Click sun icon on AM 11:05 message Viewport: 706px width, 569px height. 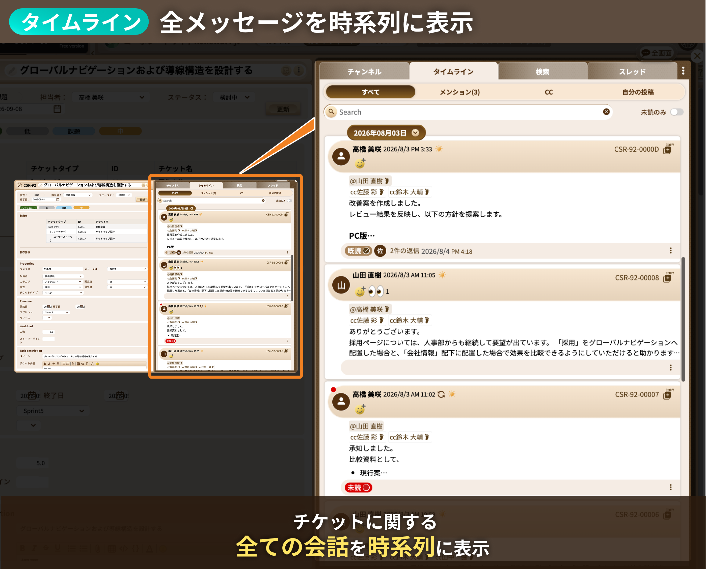click(x=442, y=275)
